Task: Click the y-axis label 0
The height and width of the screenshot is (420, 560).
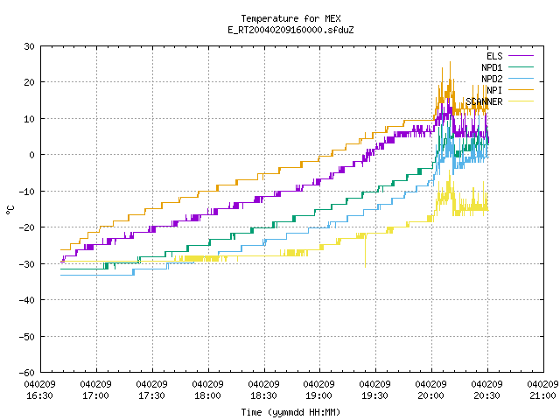Action: [31, 155]
